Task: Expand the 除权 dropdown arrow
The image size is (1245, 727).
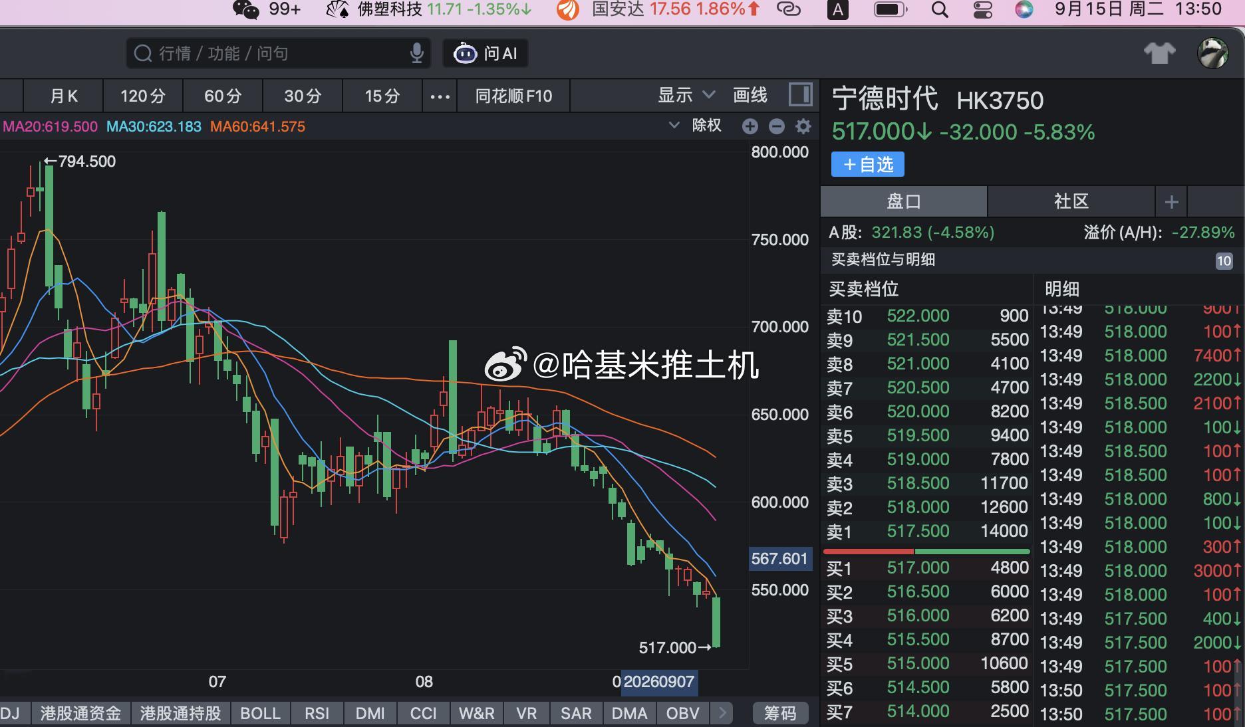Action: 674,126
